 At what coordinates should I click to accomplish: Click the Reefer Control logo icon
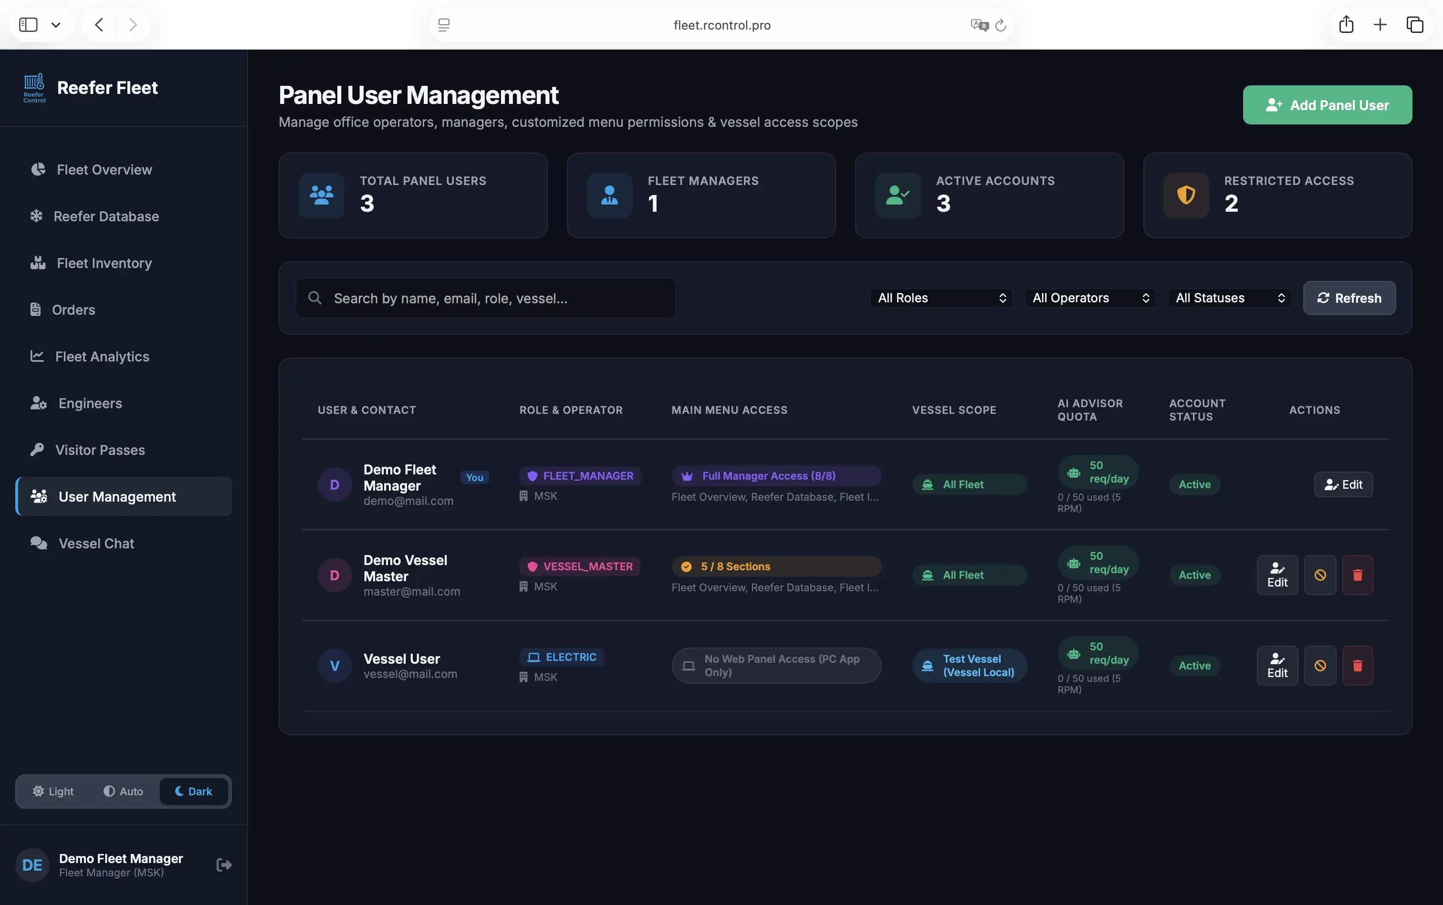(x=34, y=88)
